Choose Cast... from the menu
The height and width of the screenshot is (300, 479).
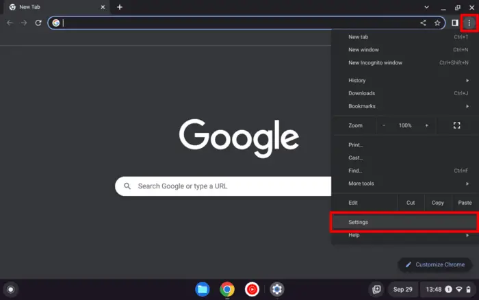tap(405, 158)
